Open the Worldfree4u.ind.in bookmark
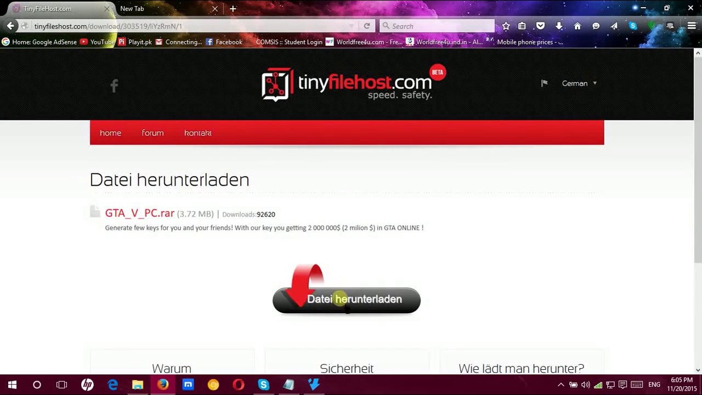 [444, 42]
